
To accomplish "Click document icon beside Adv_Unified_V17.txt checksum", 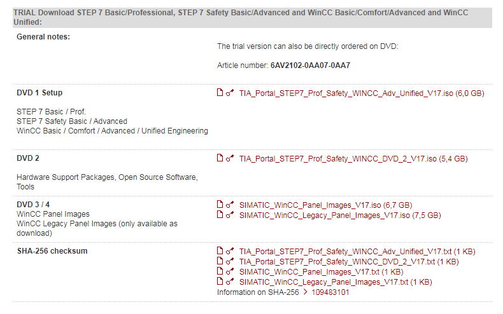I will [x=220, y=251].
